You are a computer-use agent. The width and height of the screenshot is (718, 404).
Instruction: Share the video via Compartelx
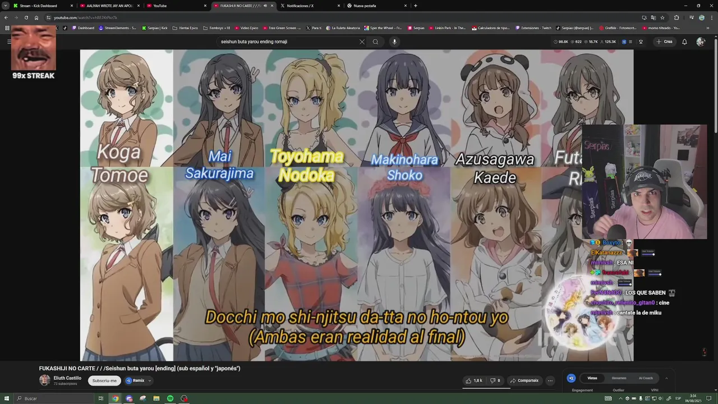tap(524, 380)
